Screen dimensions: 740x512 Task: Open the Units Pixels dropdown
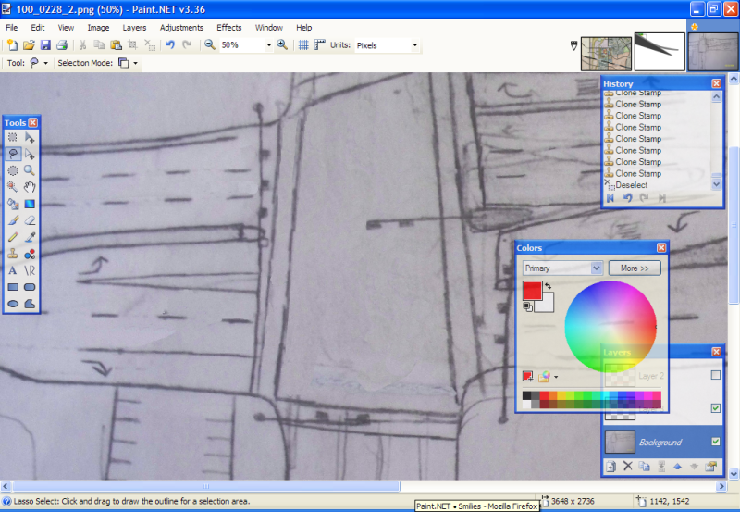coord(414,45)
